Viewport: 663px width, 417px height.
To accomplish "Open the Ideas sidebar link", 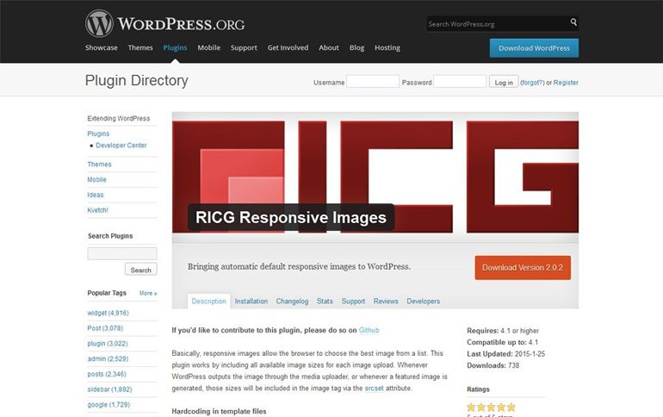I will [x=96, y=195].
